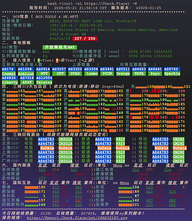Click the AT&T label
Screen dimensions: 192x221
(x=27, y=82)
